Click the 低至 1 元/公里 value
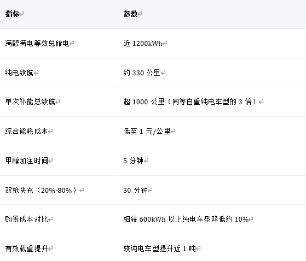Image resolution: width=306 pixels, height=261 pixels. coord(147,132)
